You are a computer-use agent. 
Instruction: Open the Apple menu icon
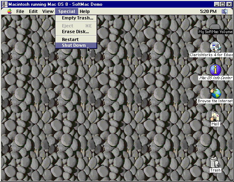pos(9,12)
